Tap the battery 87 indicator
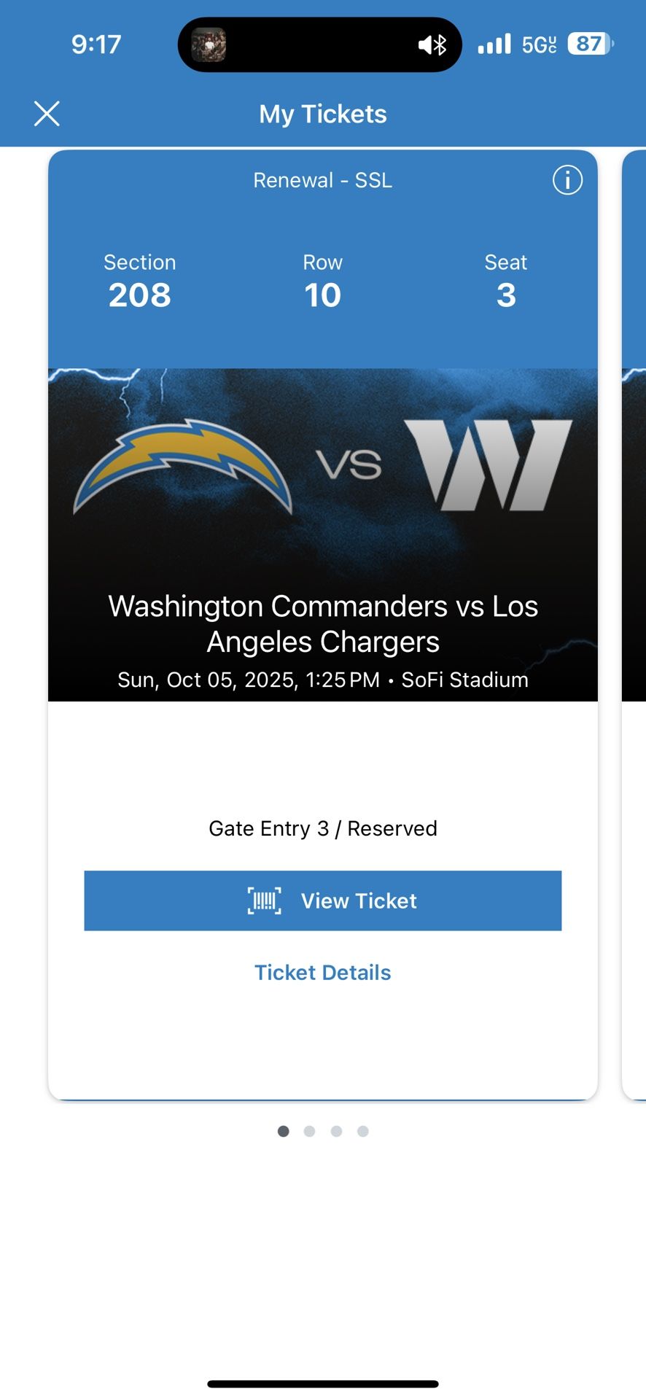 (x=591, y=44)
